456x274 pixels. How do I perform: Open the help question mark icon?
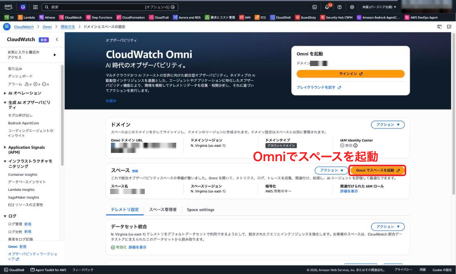coord(339,7)
